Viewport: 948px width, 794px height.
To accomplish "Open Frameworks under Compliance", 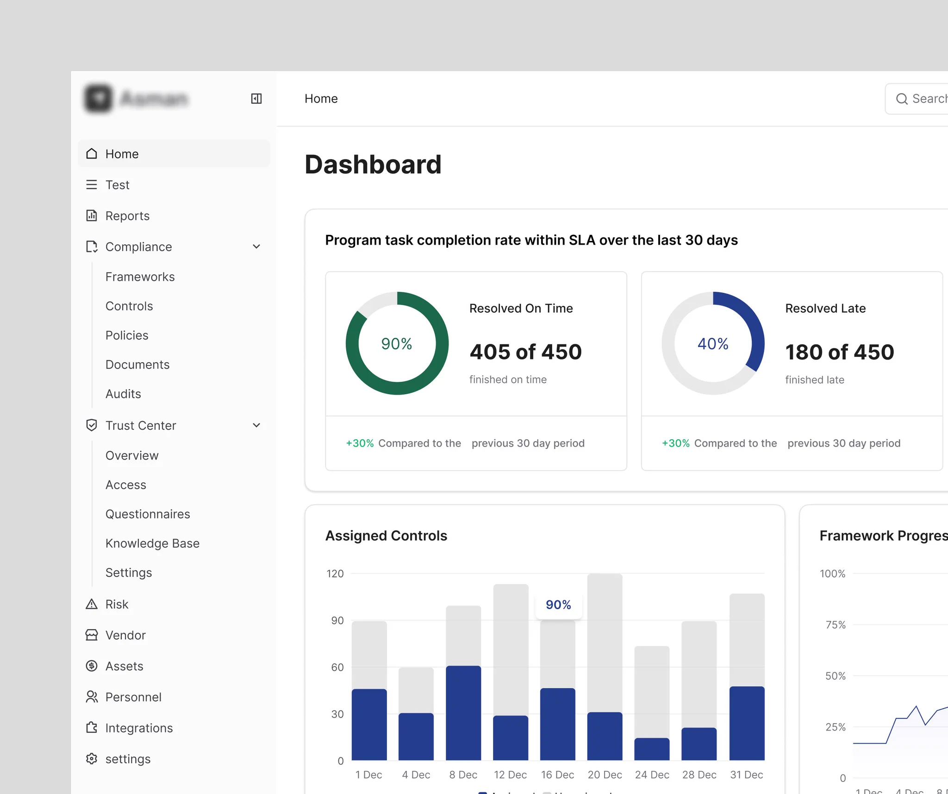I will (x=140, y=277).
